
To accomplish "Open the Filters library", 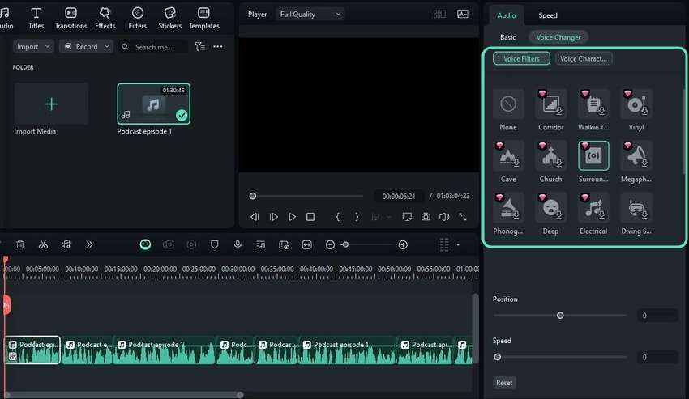I will [x=138, y=19].
